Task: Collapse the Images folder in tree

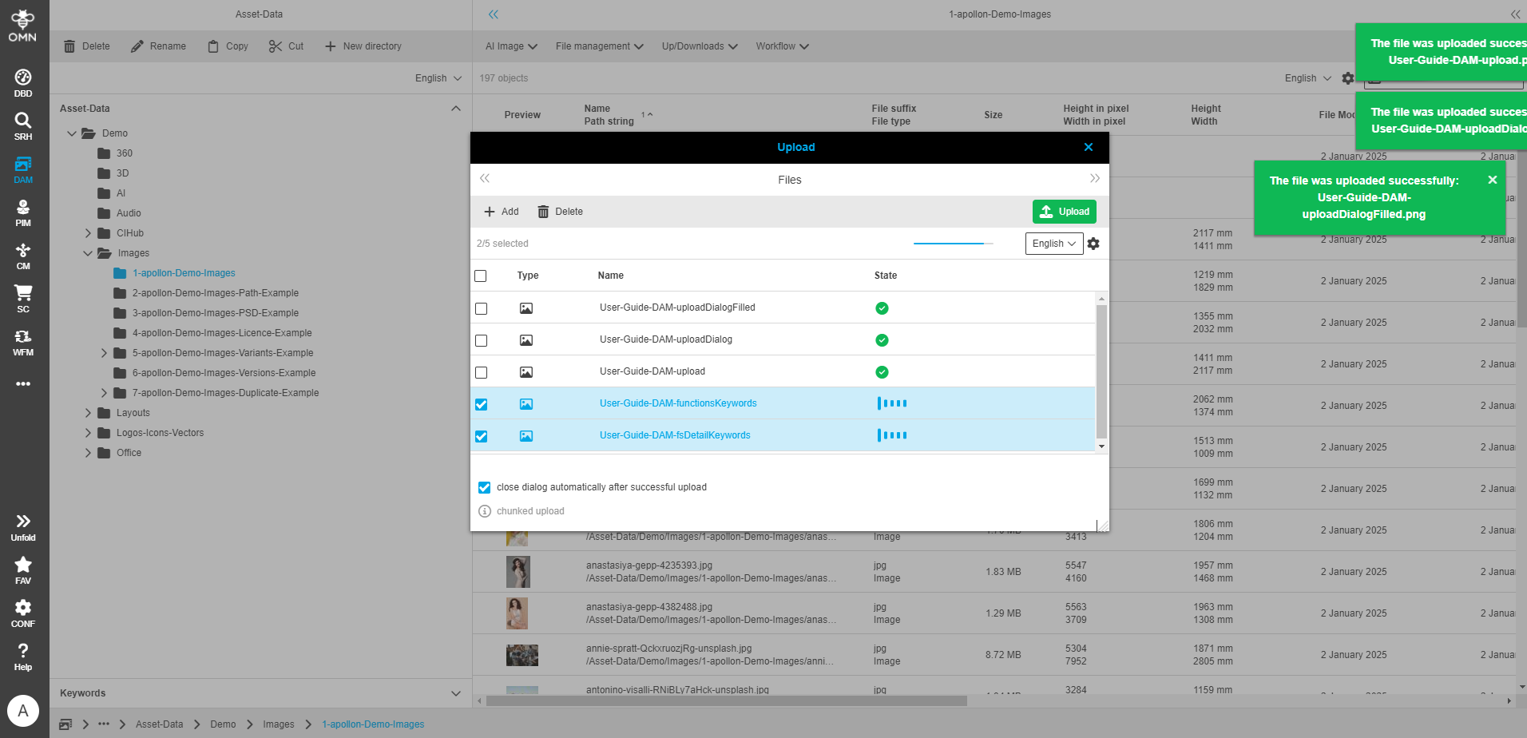Action: tap(88, 253)
